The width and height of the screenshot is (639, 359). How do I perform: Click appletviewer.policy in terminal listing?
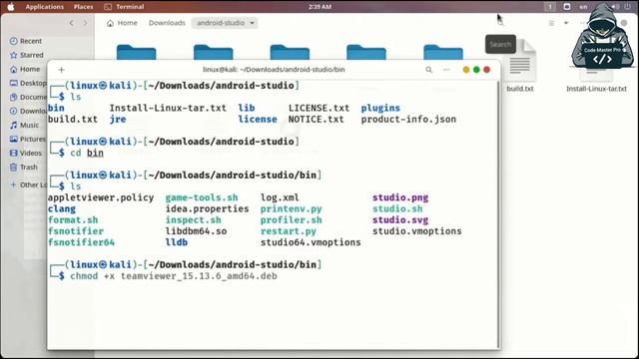(101, 197)
